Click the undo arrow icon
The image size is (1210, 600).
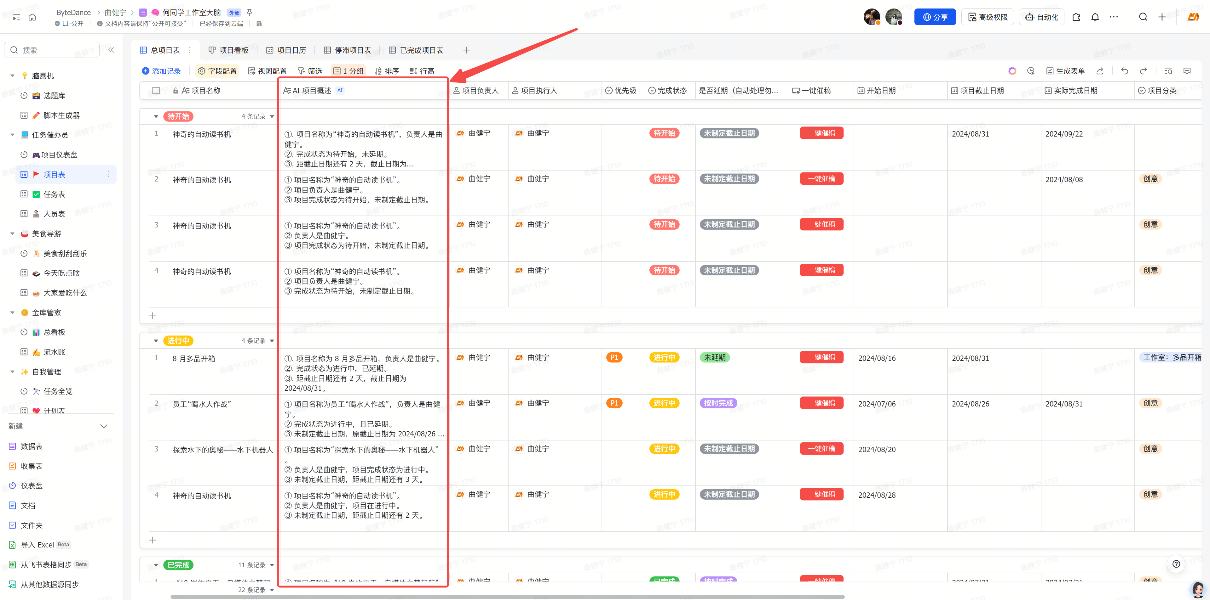pos(1124,71)
